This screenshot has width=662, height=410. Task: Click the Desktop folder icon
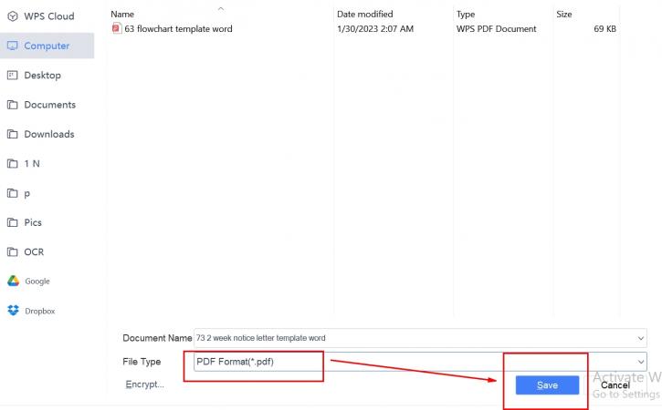click(13, 76)
